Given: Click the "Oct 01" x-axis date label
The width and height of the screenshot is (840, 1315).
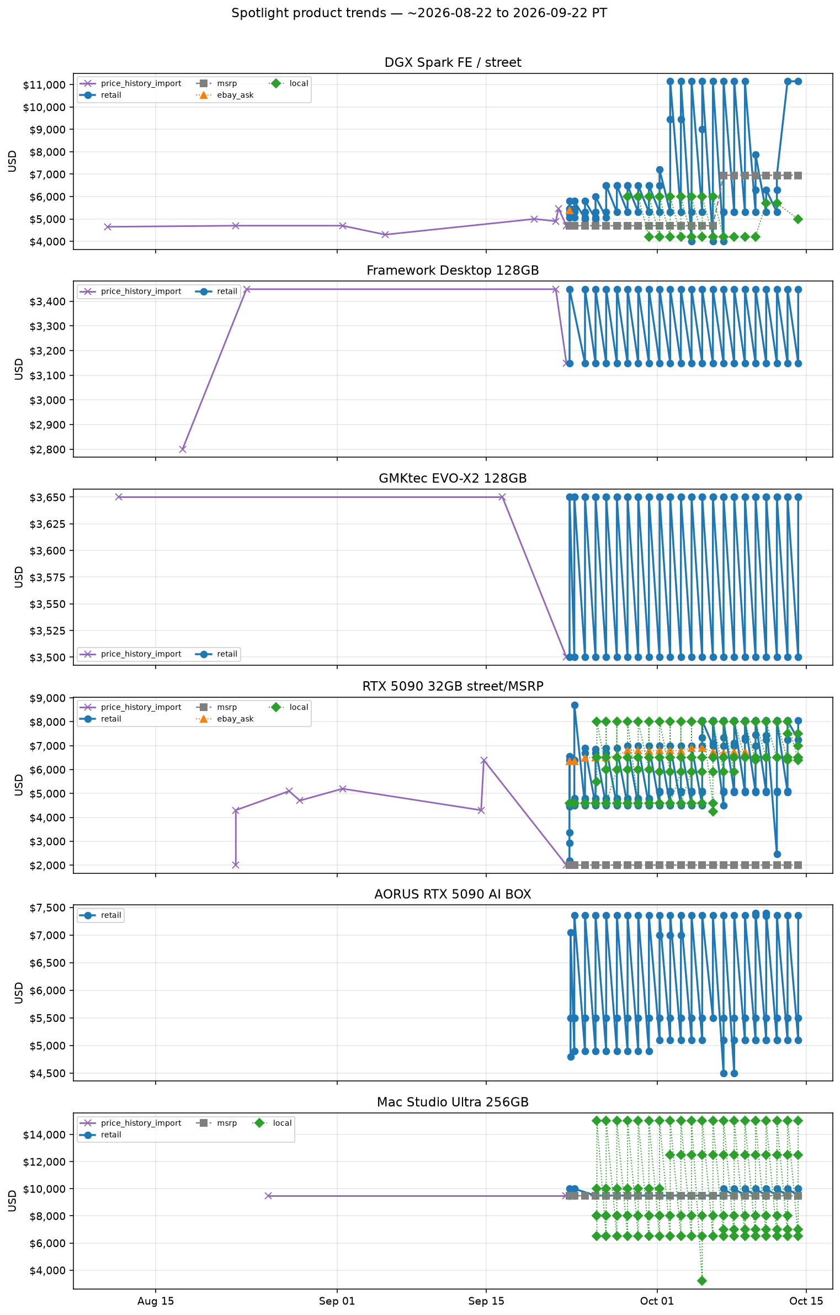Looking at the screenshot, I should (657, 1301).
